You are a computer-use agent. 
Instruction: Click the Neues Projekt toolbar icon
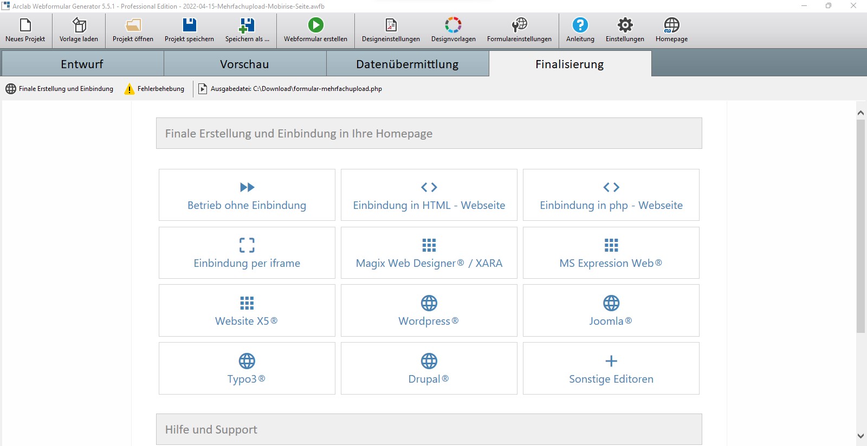pos(25,25)
